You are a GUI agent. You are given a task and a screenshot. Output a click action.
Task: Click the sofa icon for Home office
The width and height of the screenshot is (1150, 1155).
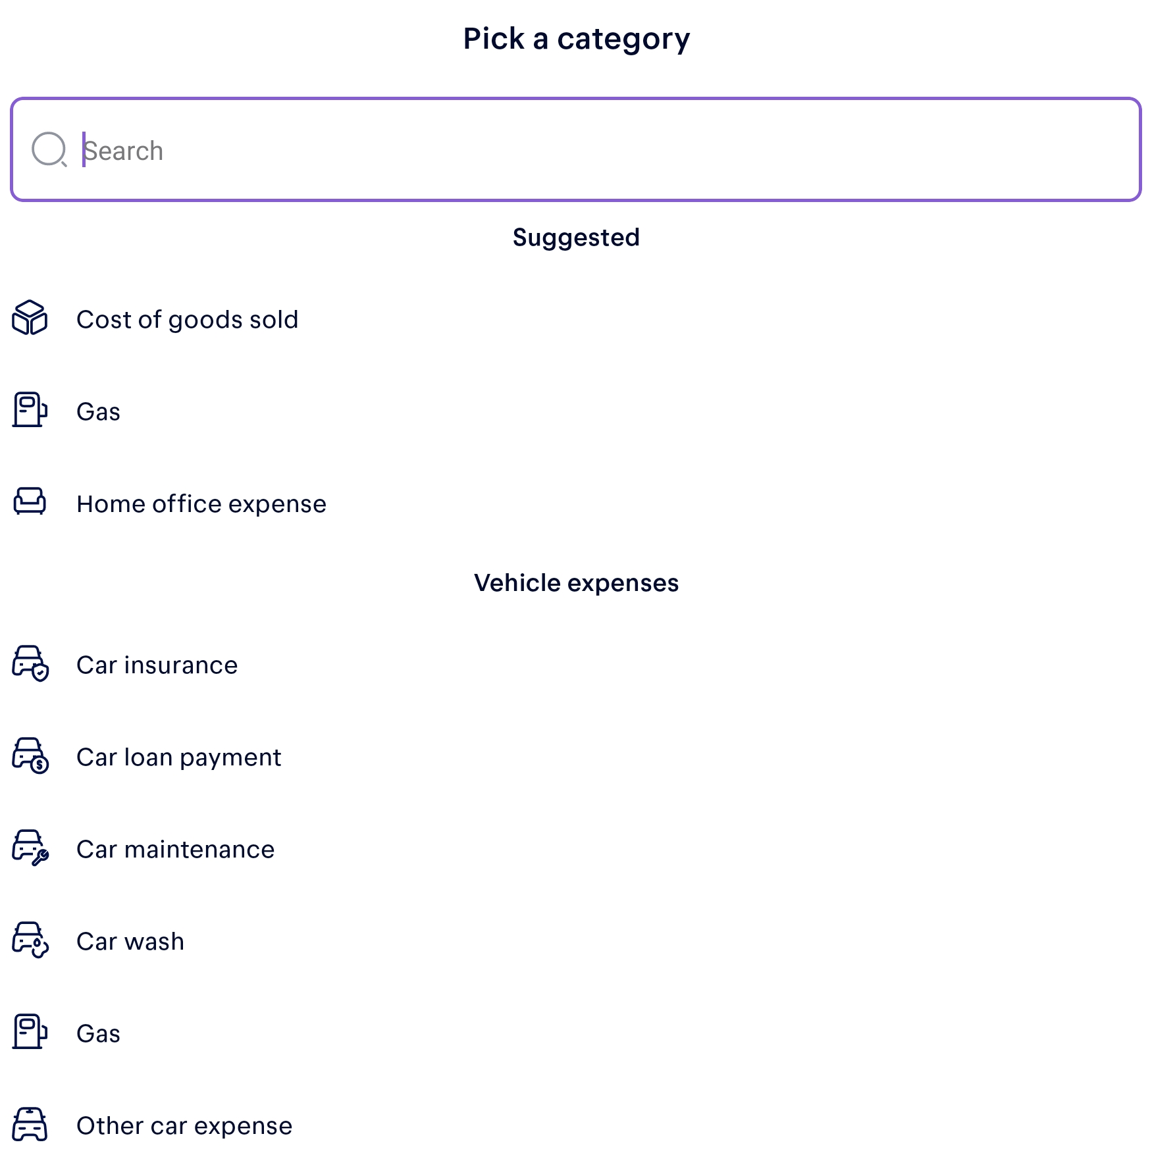[x=30, y=501]
